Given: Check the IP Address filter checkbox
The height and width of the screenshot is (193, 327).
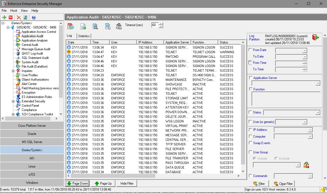Looking at the screenshot, I should click(x=250, y=130).
